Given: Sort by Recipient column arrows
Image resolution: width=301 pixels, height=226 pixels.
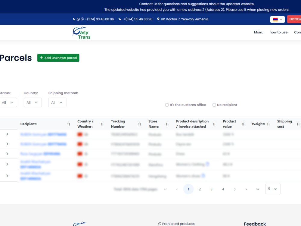Looking at the screenshot, I should tap(69, 124).
